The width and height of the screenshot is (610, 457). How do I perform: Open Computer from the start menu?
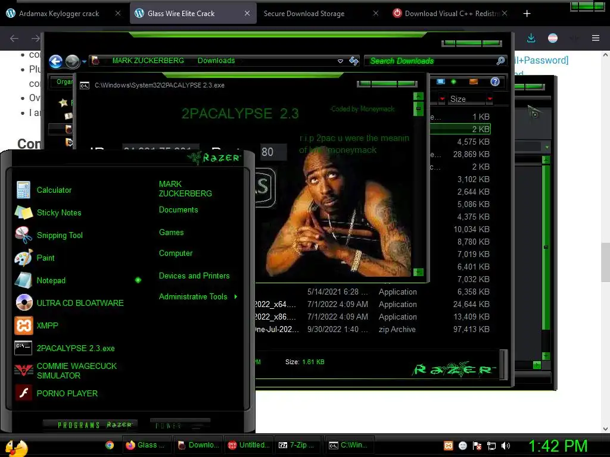(176, 253)
